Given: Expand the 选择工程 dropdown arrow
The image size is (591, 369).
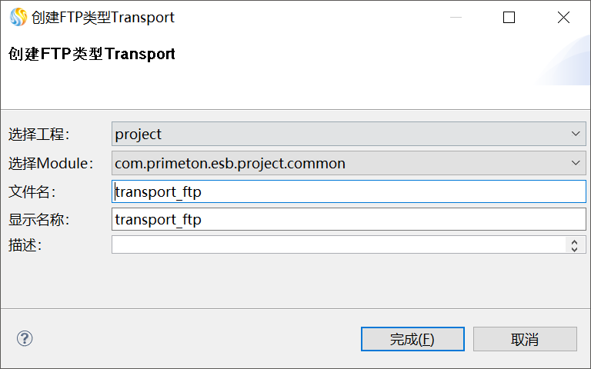Looking at the screenshot, I should [x=576, y=134].
